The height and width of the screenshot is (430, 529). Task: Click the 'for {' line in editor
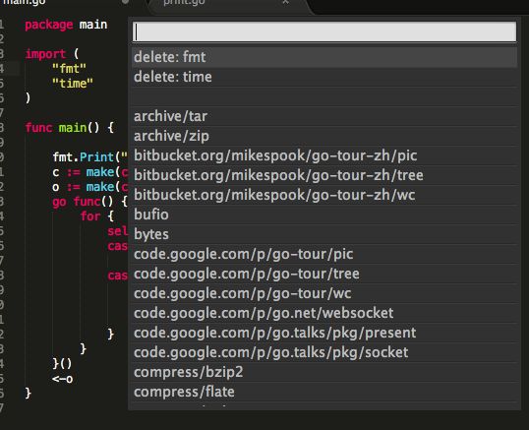tap(97, 216)
